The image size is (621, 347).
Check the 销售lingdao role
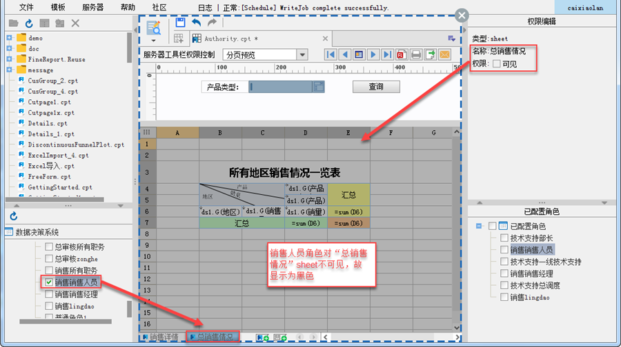[49, 306]
